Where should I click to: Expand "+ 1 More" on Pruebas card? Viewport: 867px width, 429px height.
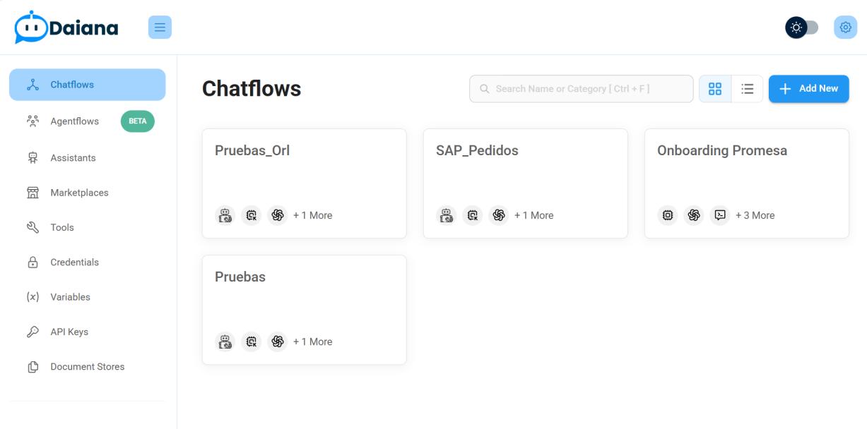point(312,342)
